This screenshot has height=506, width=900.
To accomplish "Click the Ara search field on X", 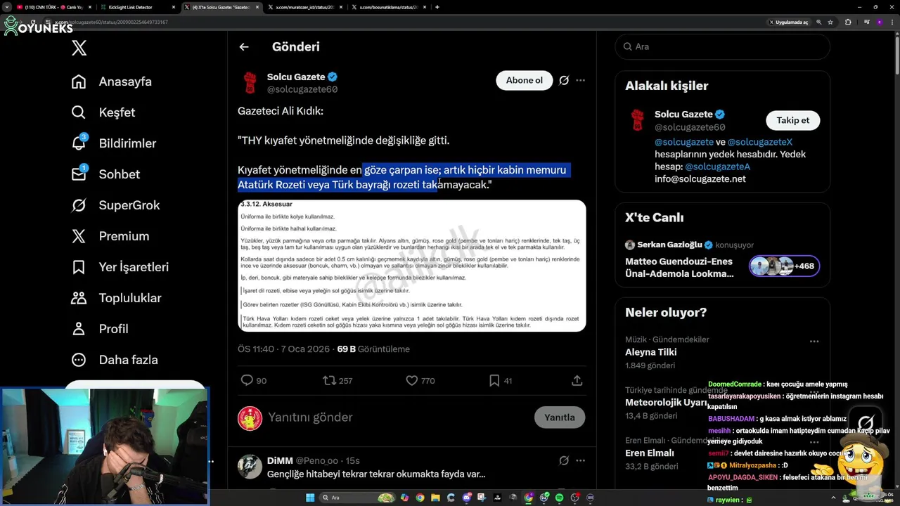I will click(722, 46).
